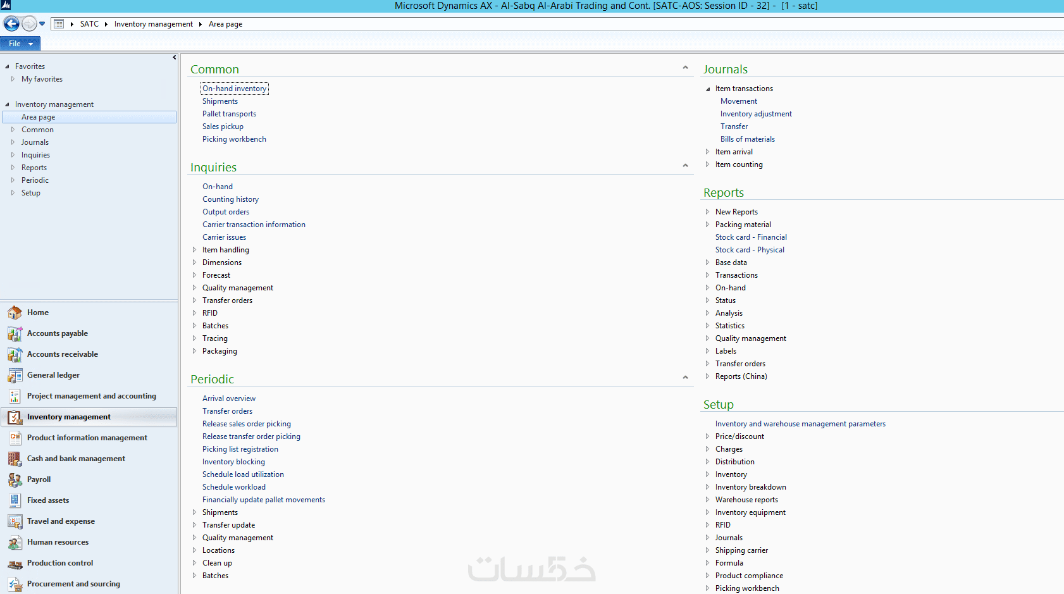Click Inventory management breadcrumb segment

click(x=154, y=24)
